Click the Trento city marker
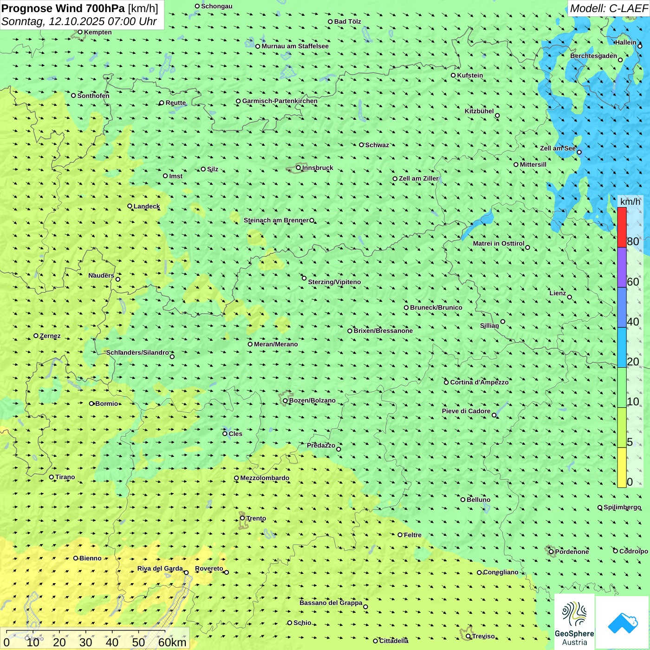The width and height of the screenshot is (650, 650). (242, 518)
